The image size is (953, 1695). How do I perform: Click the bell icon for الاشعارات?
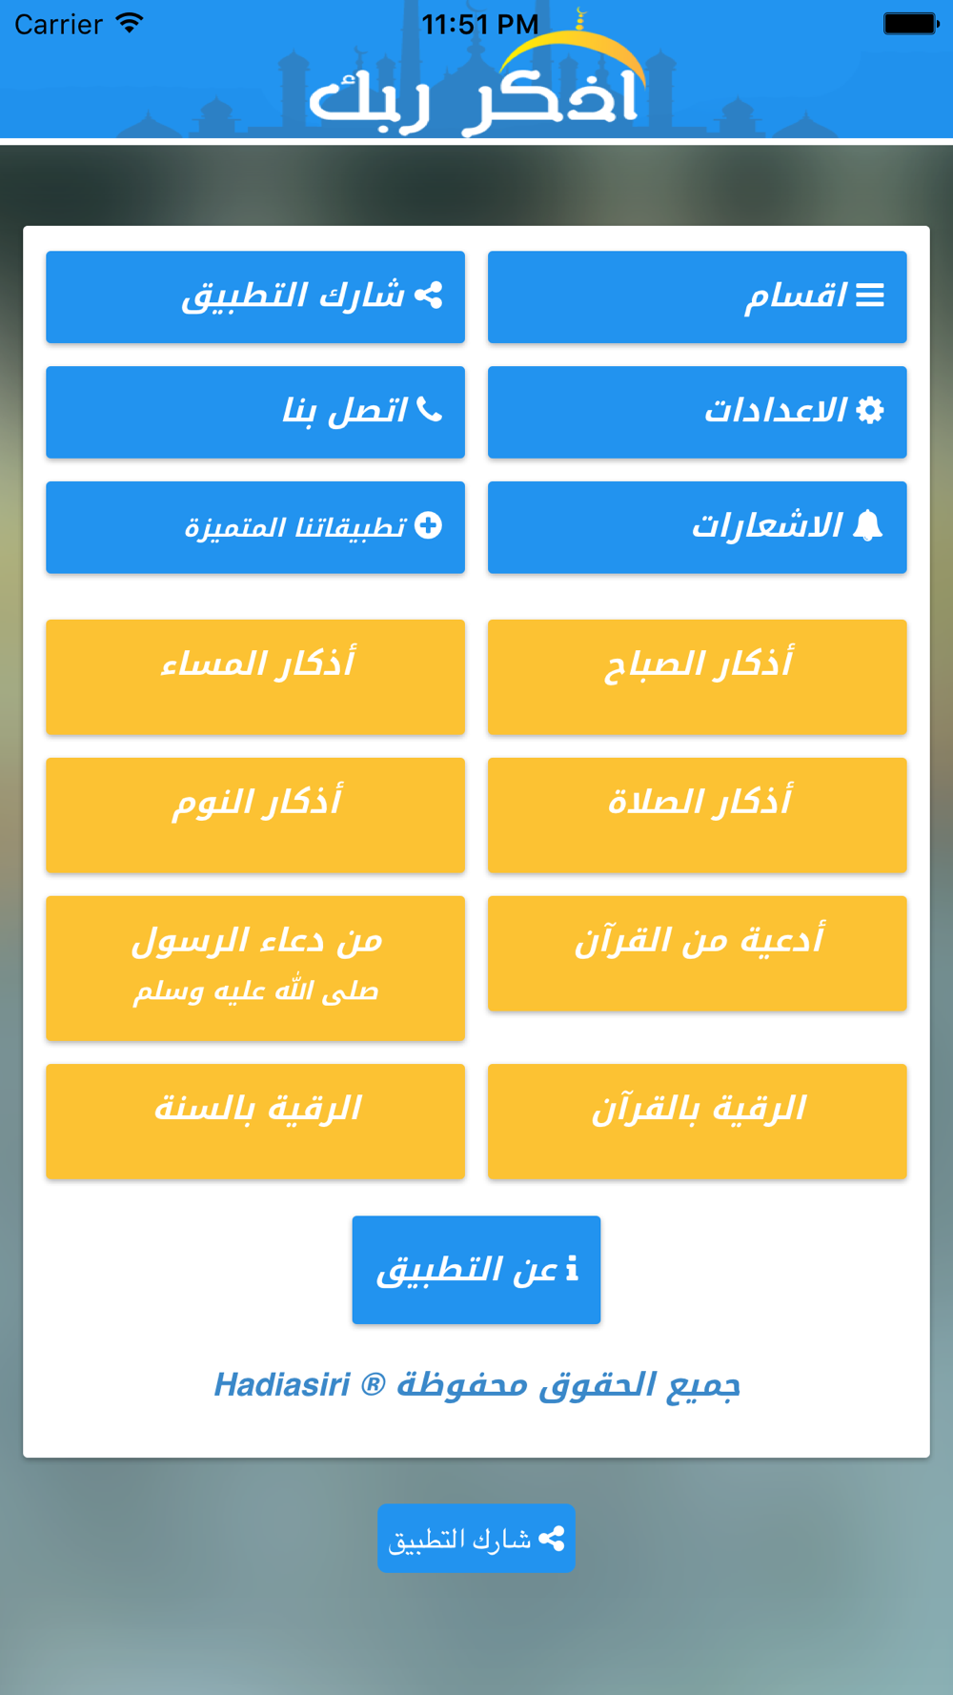pyautogui.click(x=867, y=525)
